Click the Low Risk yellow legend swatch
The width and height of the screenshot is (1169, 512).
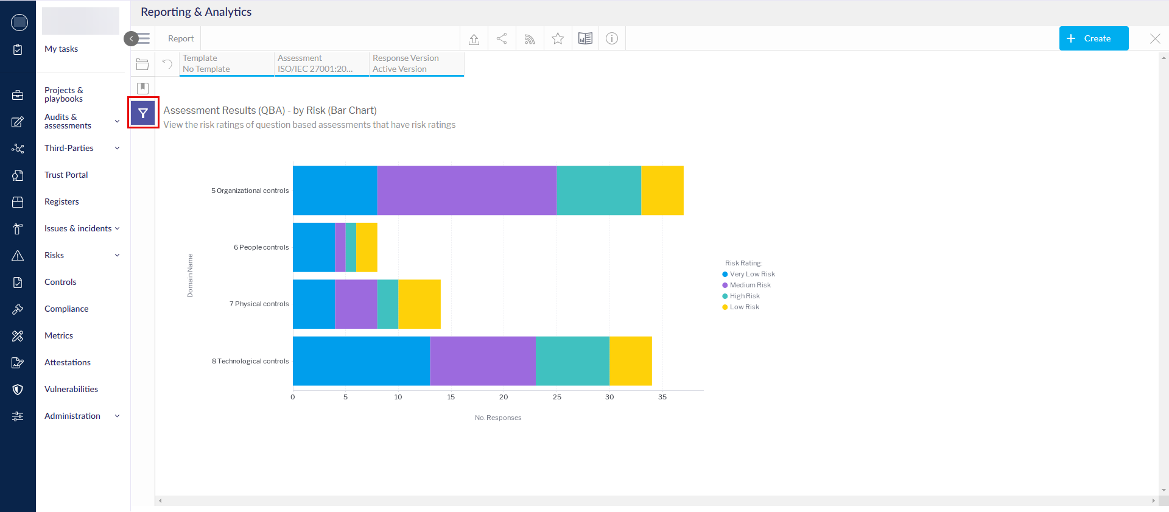click(725, 307)
